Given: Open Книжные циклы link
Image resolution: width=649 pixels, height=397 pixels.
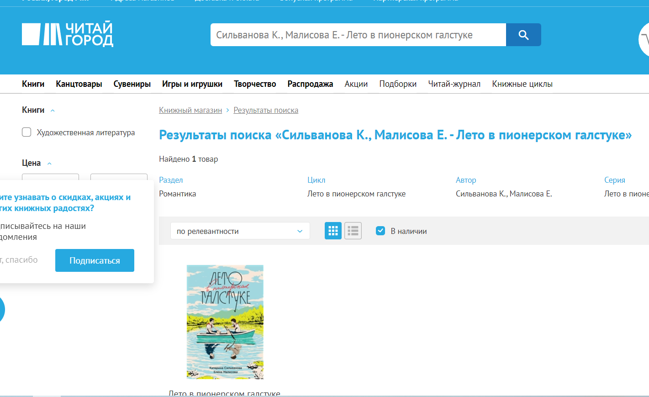Looking at the screenshot, I should tap(522, 84).
